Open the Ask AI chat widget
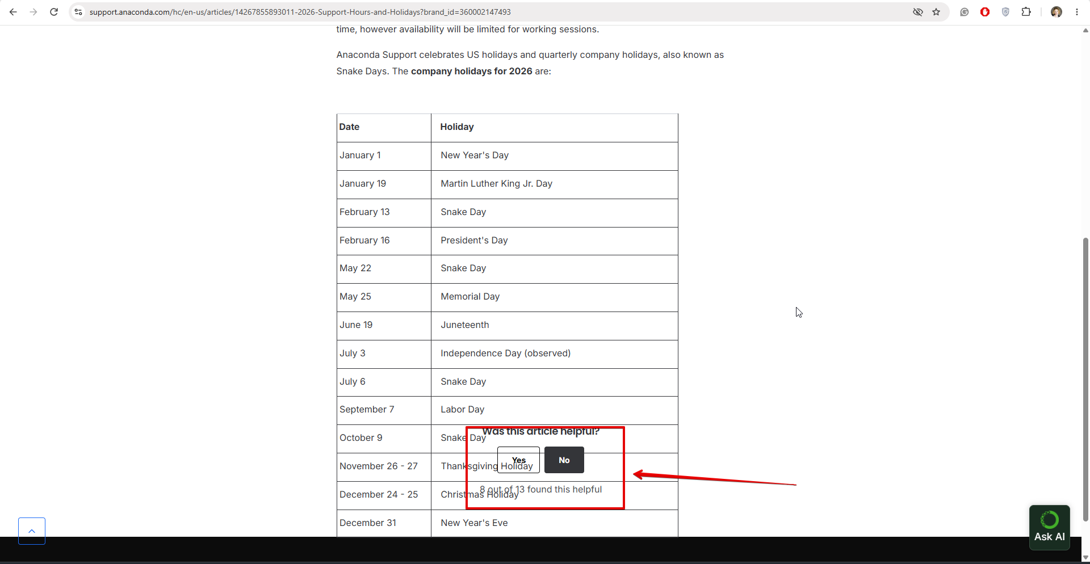1090x564 pixels. click(1050, 528)
